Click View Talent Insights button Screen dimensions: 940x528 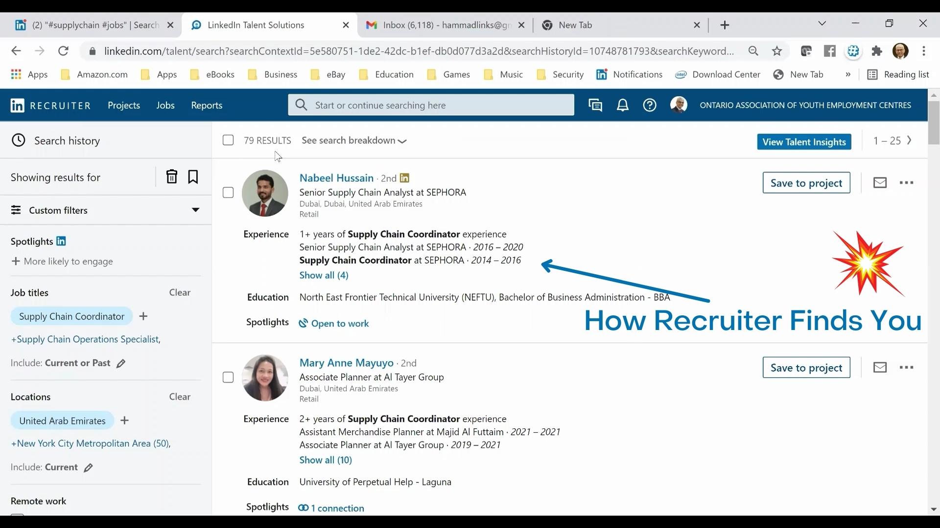pos(804,142)
